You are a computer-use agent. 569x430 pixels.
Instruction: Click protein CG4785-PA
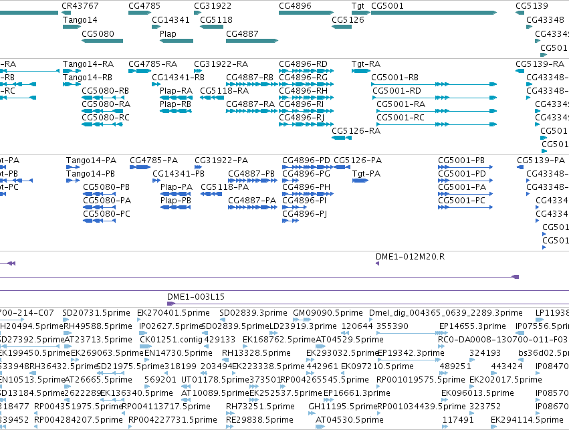coord(140,167)
